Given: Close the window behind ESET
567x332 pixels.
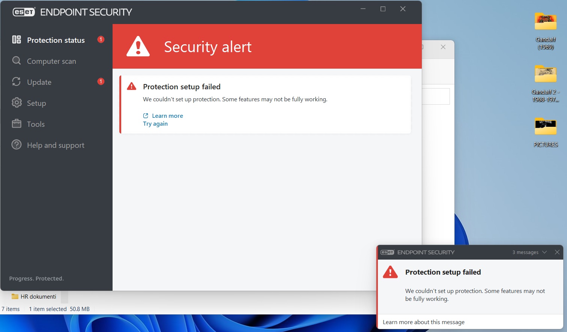Looking at the screenshot, I should coord(443,47).
